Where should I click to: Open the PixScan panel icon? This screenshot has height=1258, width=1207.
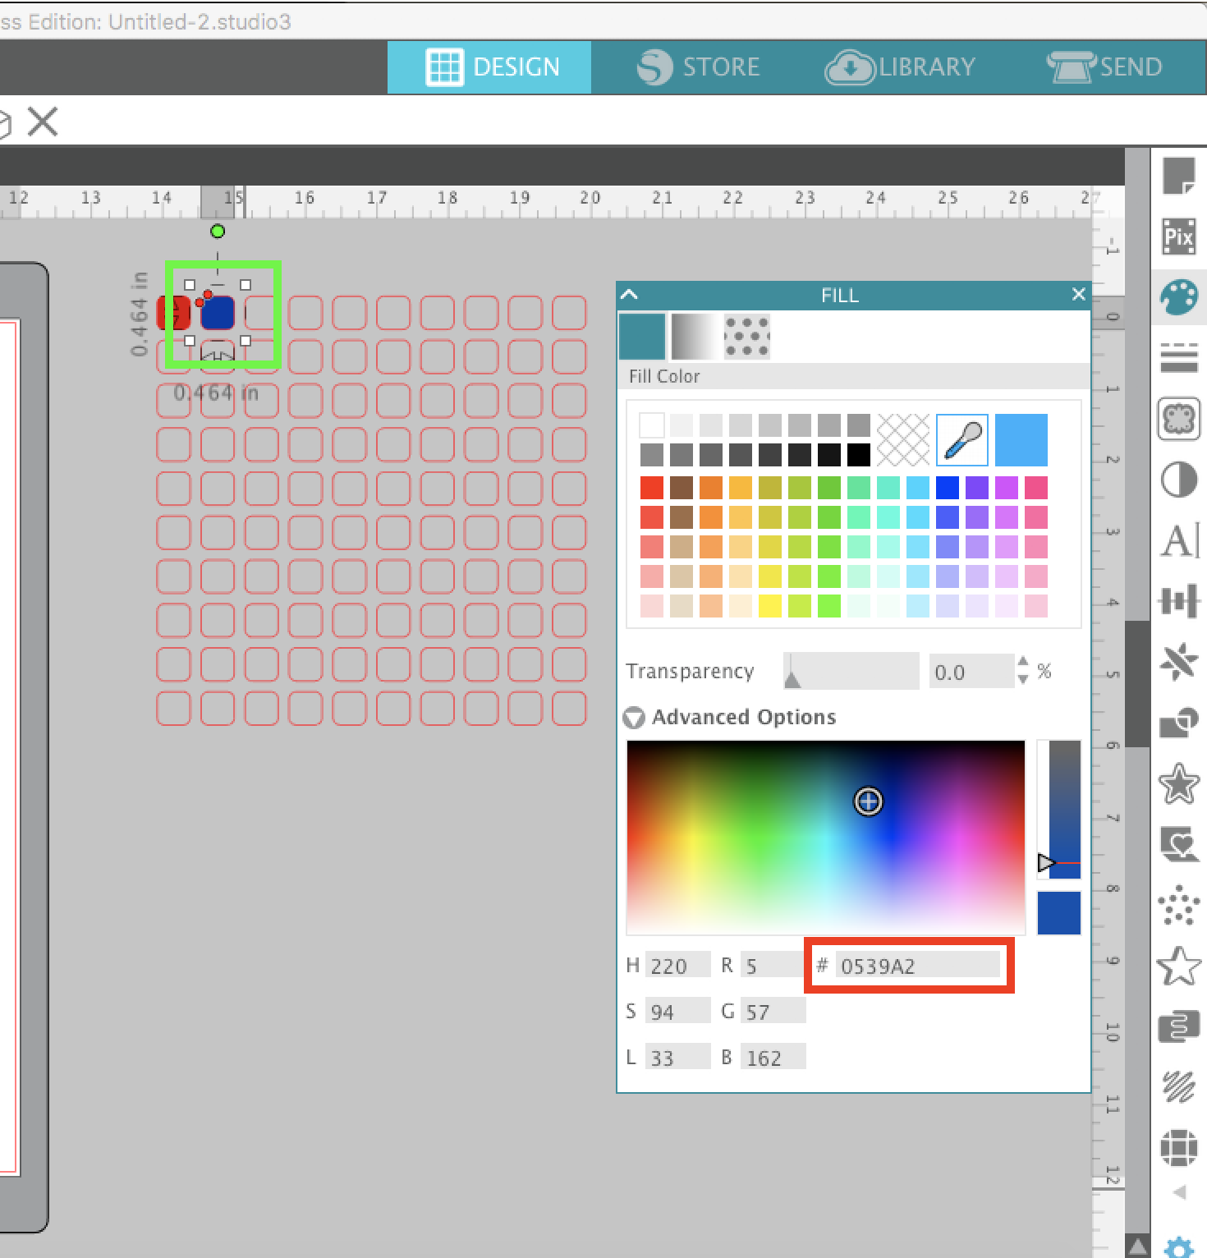[1178, 236]
